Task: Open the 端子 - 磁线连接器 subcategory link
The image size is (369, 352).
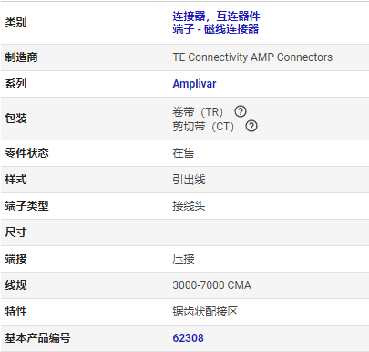Action: 216,29
